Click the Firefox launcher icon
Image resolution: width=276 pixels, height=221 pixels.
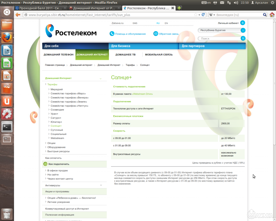[7, 38]
